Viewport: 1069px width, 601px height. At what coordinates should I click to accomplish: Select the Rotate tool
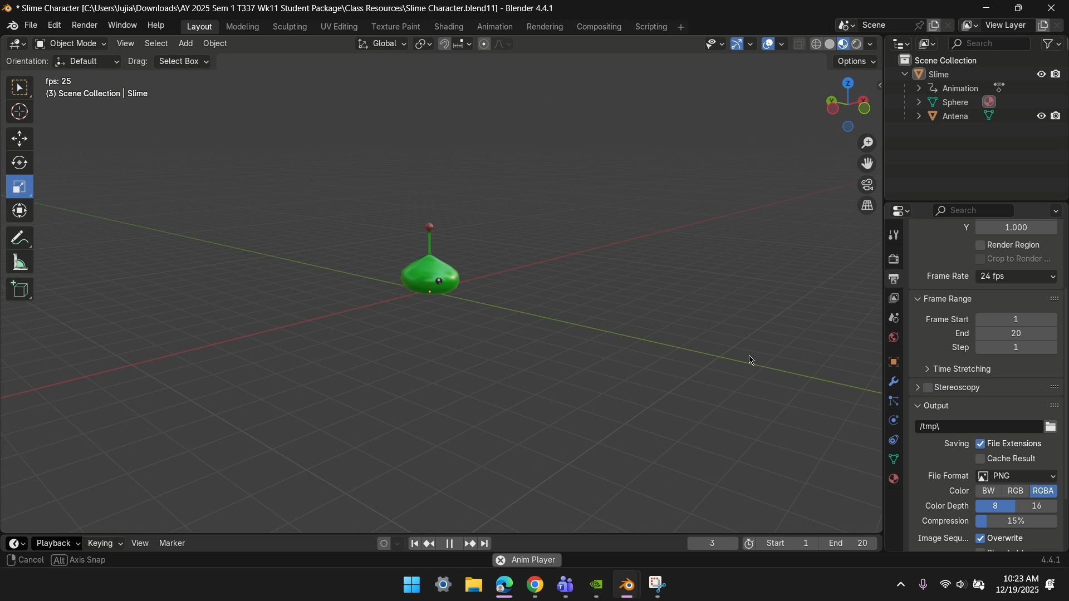pos(19,163)
